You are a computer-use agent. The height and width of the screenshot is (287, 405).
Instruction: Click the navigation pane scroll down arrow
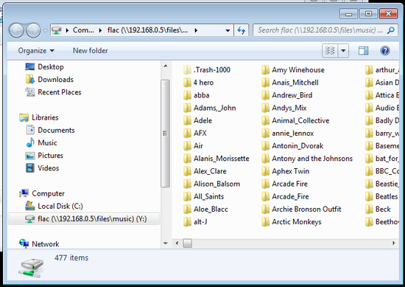pyautogui.click(x=166, y=243)
